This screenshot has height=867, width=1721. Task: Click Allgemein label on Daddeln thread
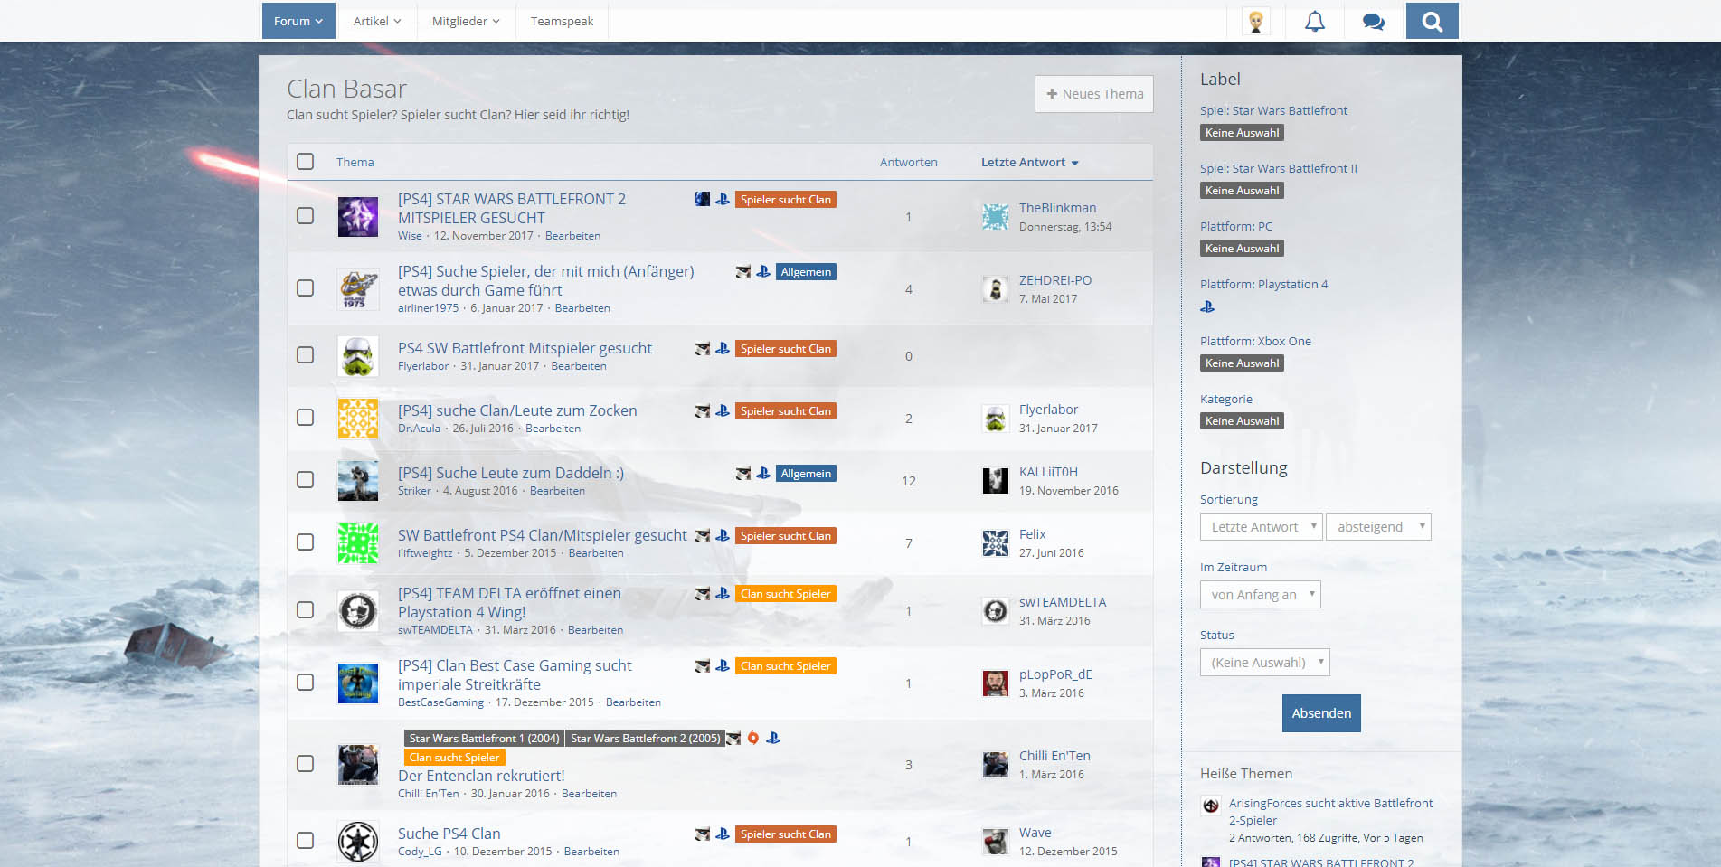coord(806,474)
